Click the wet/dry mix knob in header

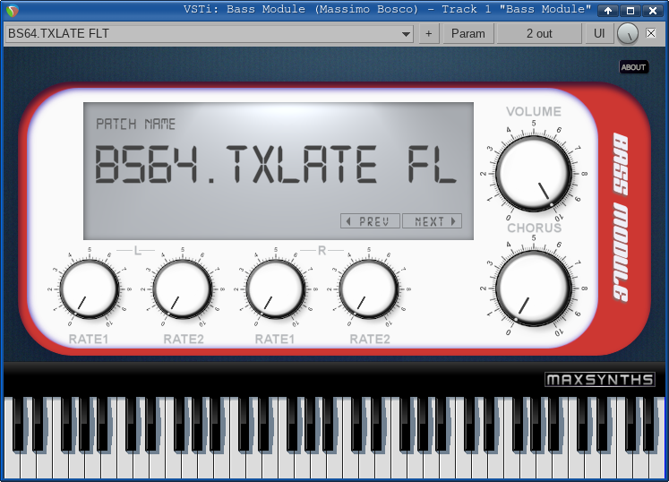(628, 34)
